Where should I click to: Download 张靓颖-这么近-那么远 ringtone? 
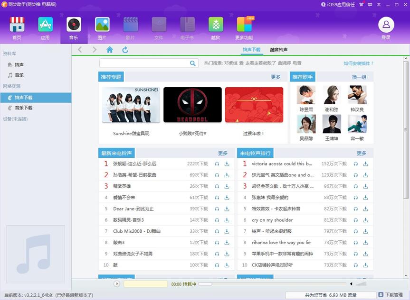click(227, 164)
